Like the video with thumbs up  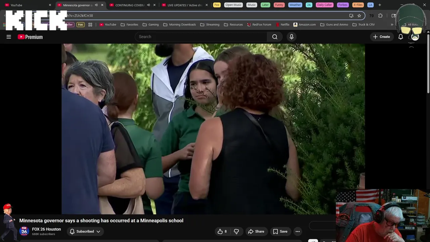click(x=222, y=231)
